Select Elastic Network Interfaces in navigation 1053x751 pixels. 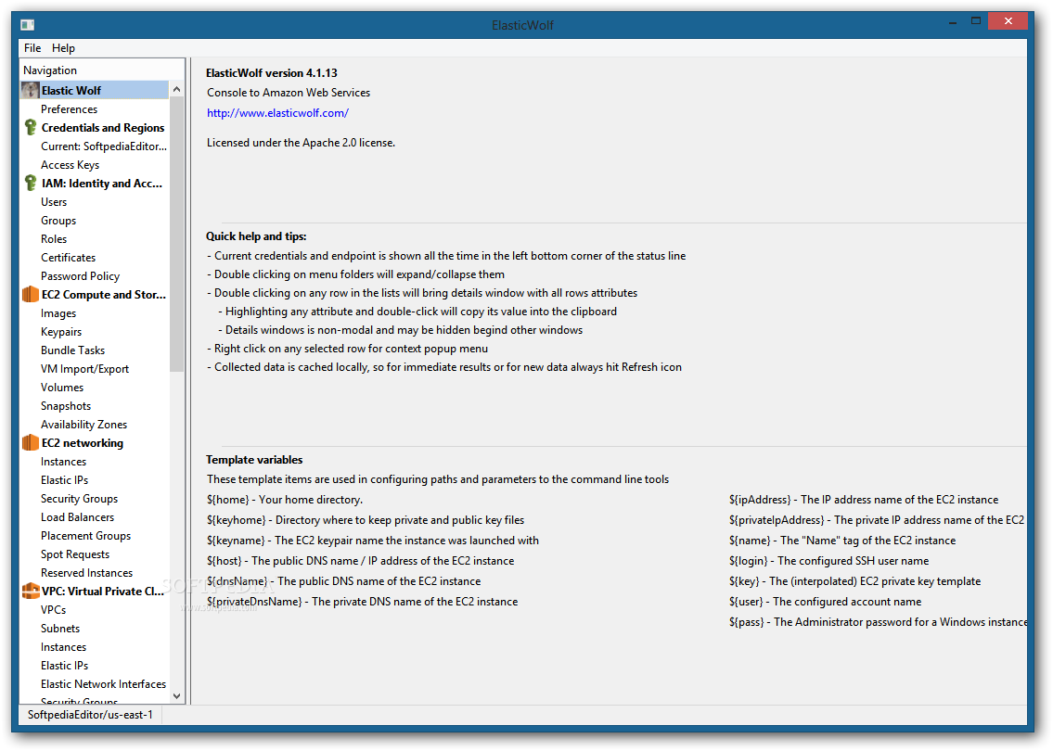103,684
